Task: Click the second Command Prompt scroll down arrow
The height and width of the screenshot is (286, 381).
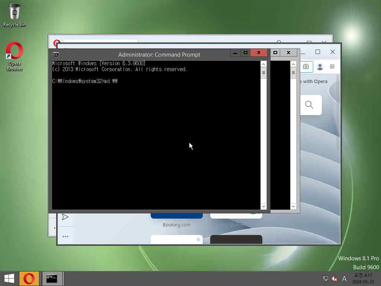Action: click(293, 206)
